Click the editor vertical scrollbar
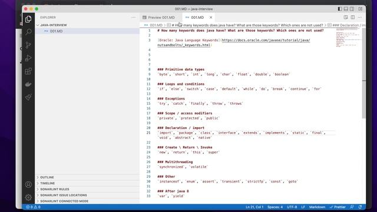Screen dimensions: 377x212 (364, 73)
